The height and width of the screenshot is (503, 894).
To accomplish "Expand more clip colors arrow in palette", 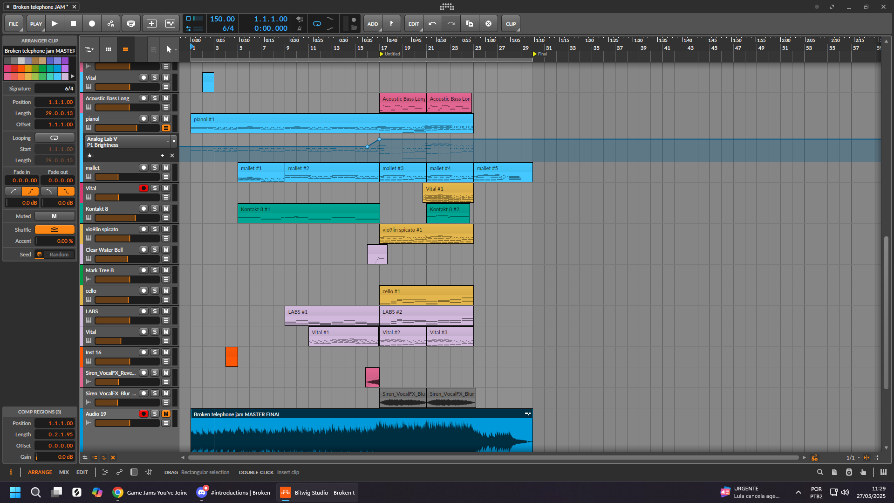I will click(72, 76).
